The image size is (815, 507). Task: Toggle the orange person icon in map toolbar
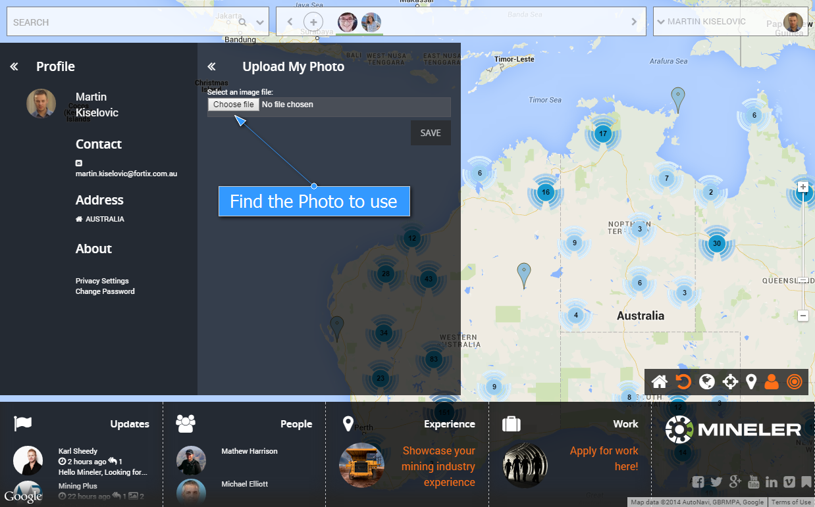772,381
